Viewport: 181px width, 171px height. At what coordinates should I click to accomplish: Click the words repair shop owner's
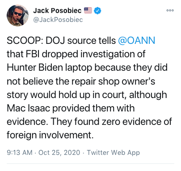pyautogui.click(x=113, y=81)
